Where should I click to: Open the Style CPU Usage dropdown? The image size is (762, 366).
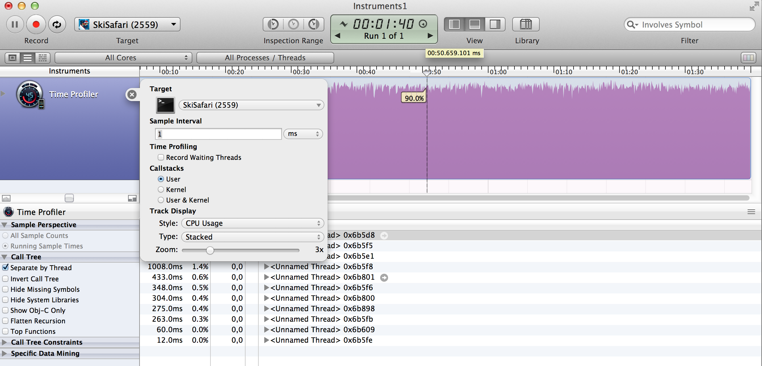(x=252, y=223)
